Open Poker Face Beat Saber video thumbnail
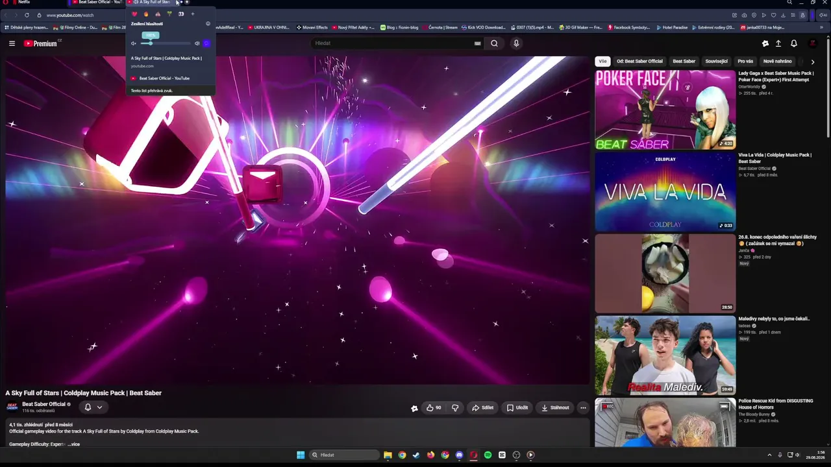This screenshot has height=467, width=831. [x=665, y=110]
